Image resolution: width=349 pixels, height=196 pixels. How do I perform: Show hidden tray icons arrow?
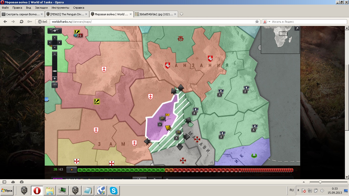point(298,190)
